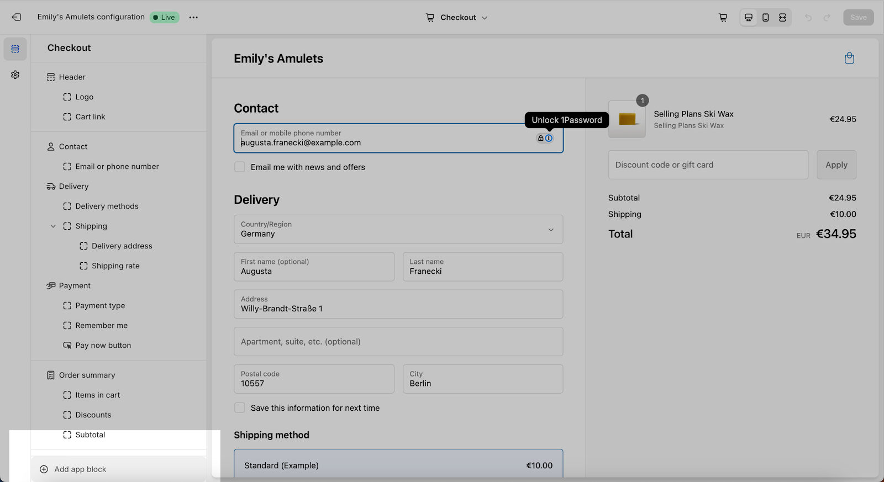
Task: Enable Email me with news and offers
Action: click(x=240, y=167)
